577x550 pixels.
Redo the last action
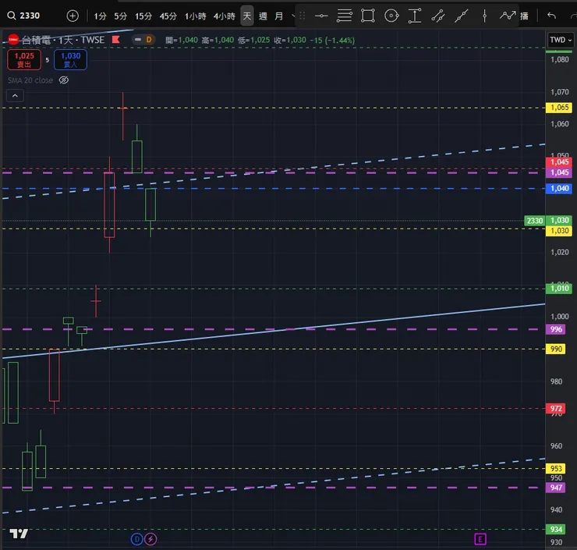(x=573, y=16)
